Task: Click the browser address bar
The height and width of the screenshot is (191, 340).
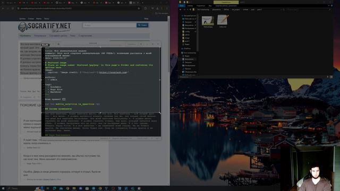Action: pyautogui.click(x=79, y=8)
